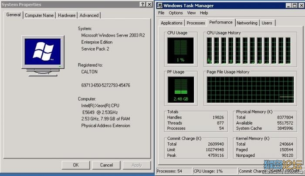Click the Page File Usage History graph

coord(251,90)
